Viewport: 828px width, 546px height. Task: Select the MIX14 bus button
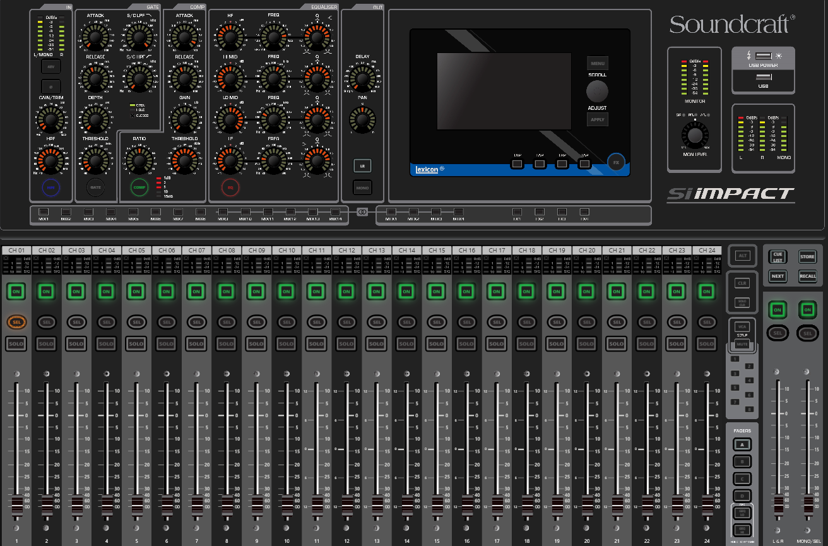click(336, 211)
